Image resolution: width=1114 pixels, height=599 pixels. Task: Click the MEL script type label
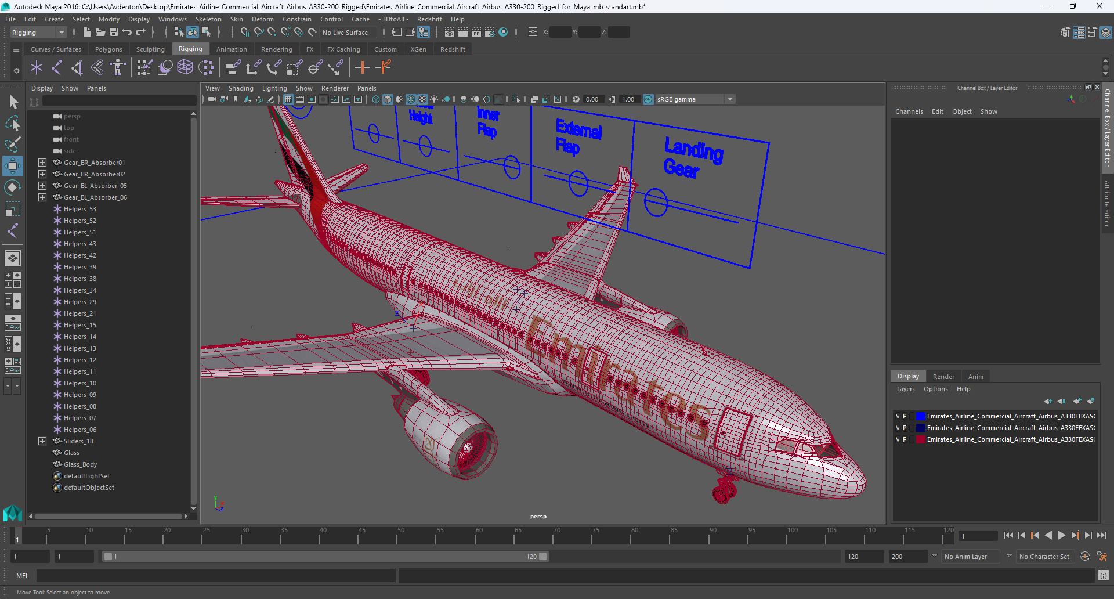[x=22, y=576]
